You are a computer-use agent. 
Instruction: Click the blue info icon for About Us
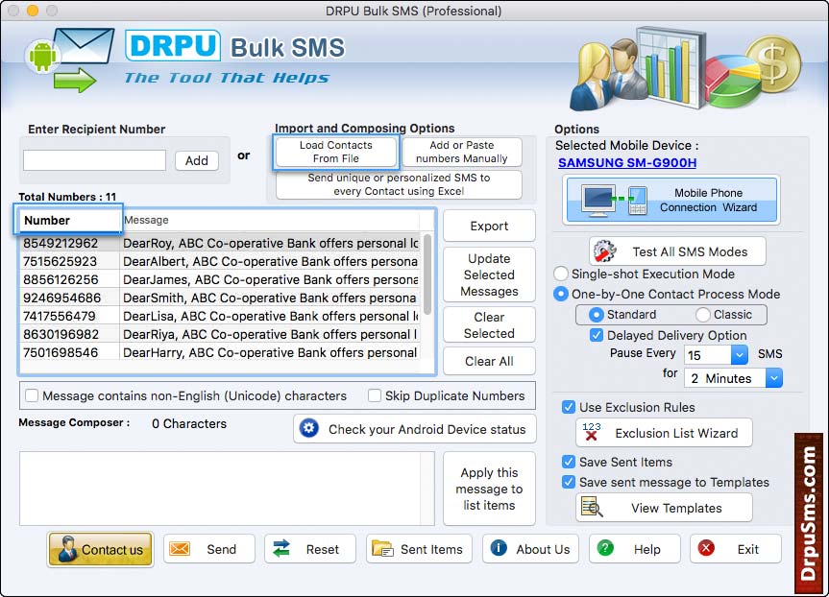(499, 547)
